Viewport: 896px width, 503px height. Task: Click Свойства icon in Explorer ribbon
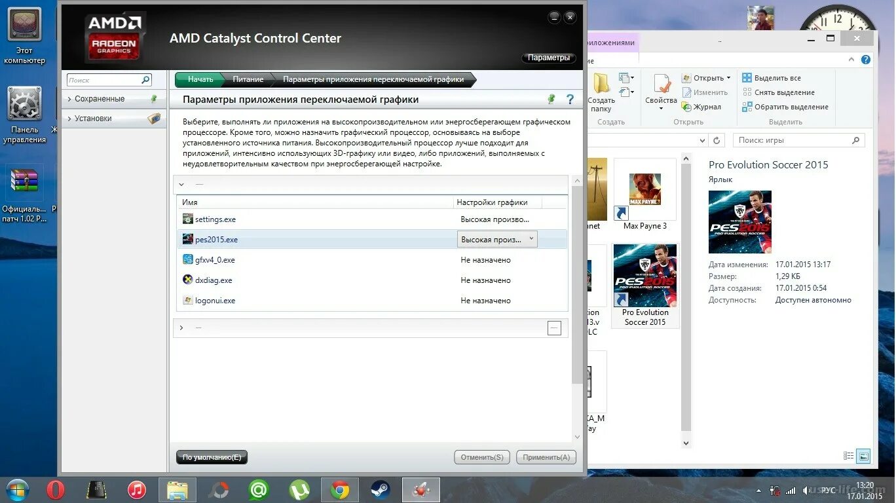662,84
